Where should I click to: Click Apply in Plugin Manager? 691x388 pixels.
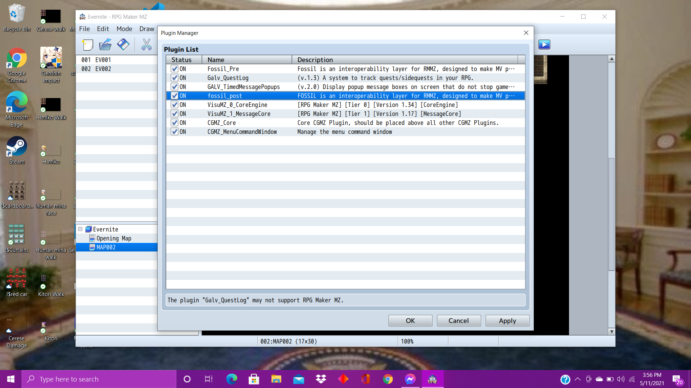507,320
